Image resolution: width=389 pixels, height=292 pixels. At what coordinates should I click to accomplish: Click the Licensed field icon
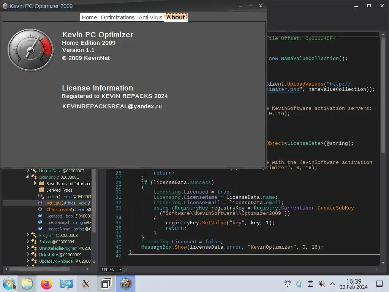coord(40,216)
